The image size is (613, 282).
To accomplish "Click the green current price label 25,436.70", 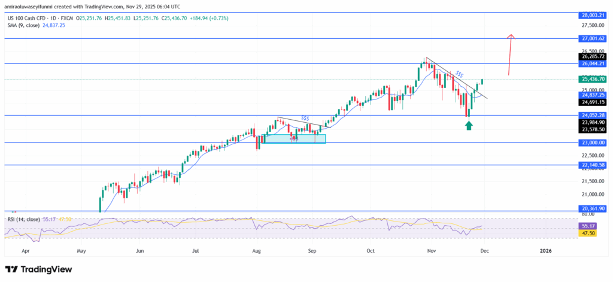I will 591,79.
